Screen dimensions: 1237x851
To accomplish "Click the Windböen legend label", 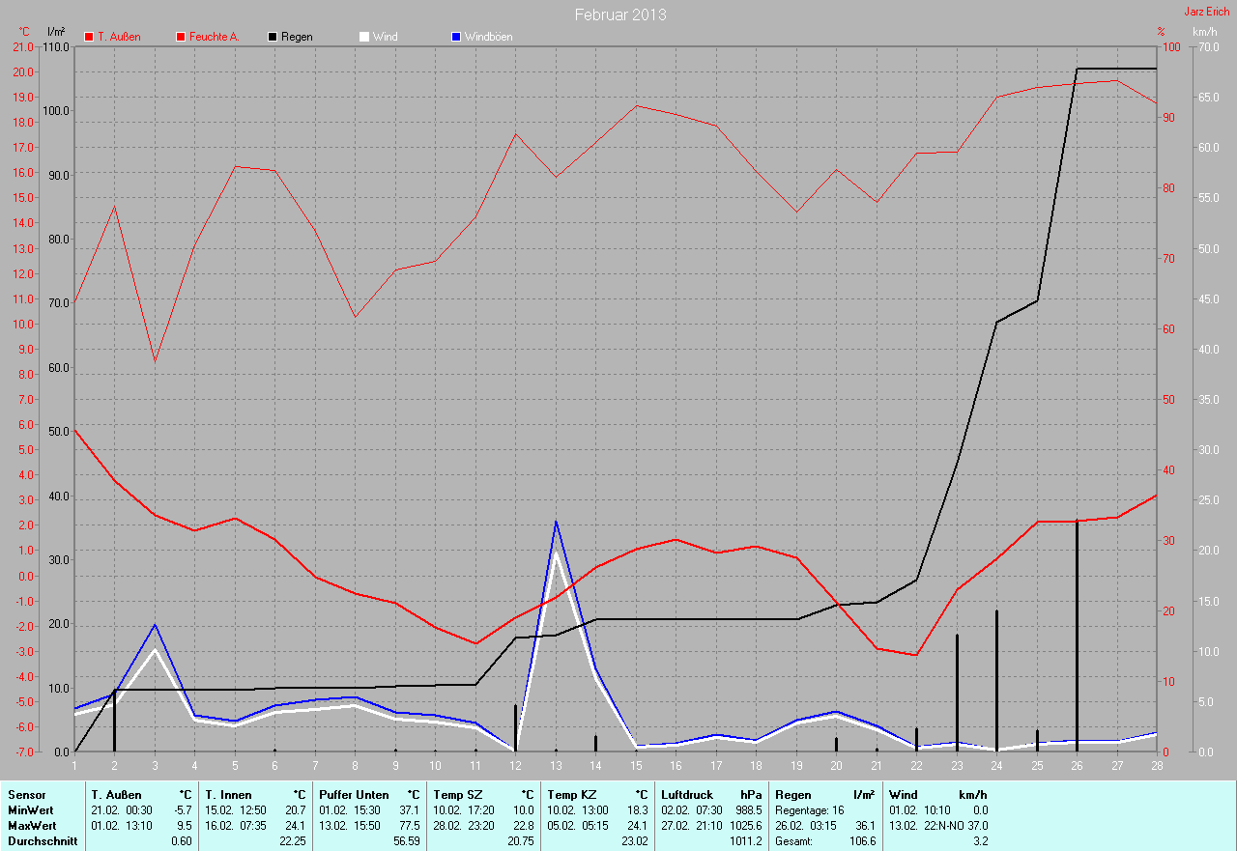I will [488, 37].
